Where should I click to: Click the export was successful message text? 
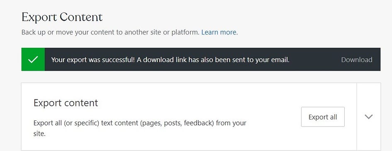point(170,60)
